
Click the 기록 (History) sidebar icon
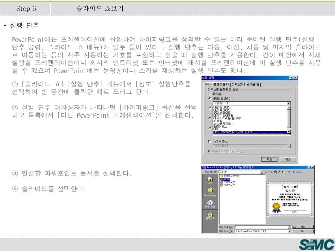(x=210, y=180)
